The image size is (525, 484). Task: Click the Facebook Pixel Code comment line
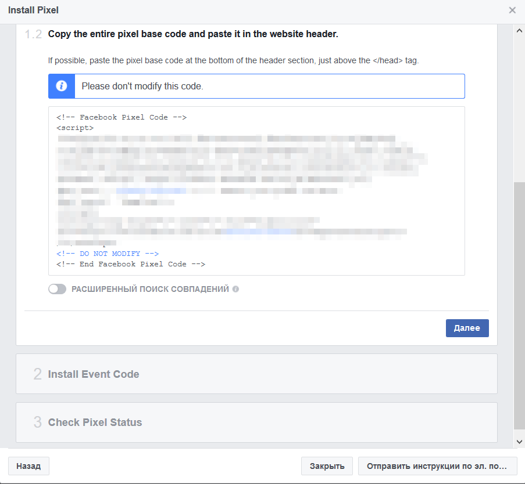[x=122, y=117]
